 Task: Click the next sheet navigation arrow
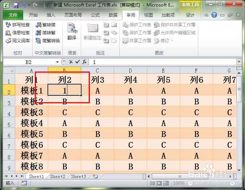17,176
